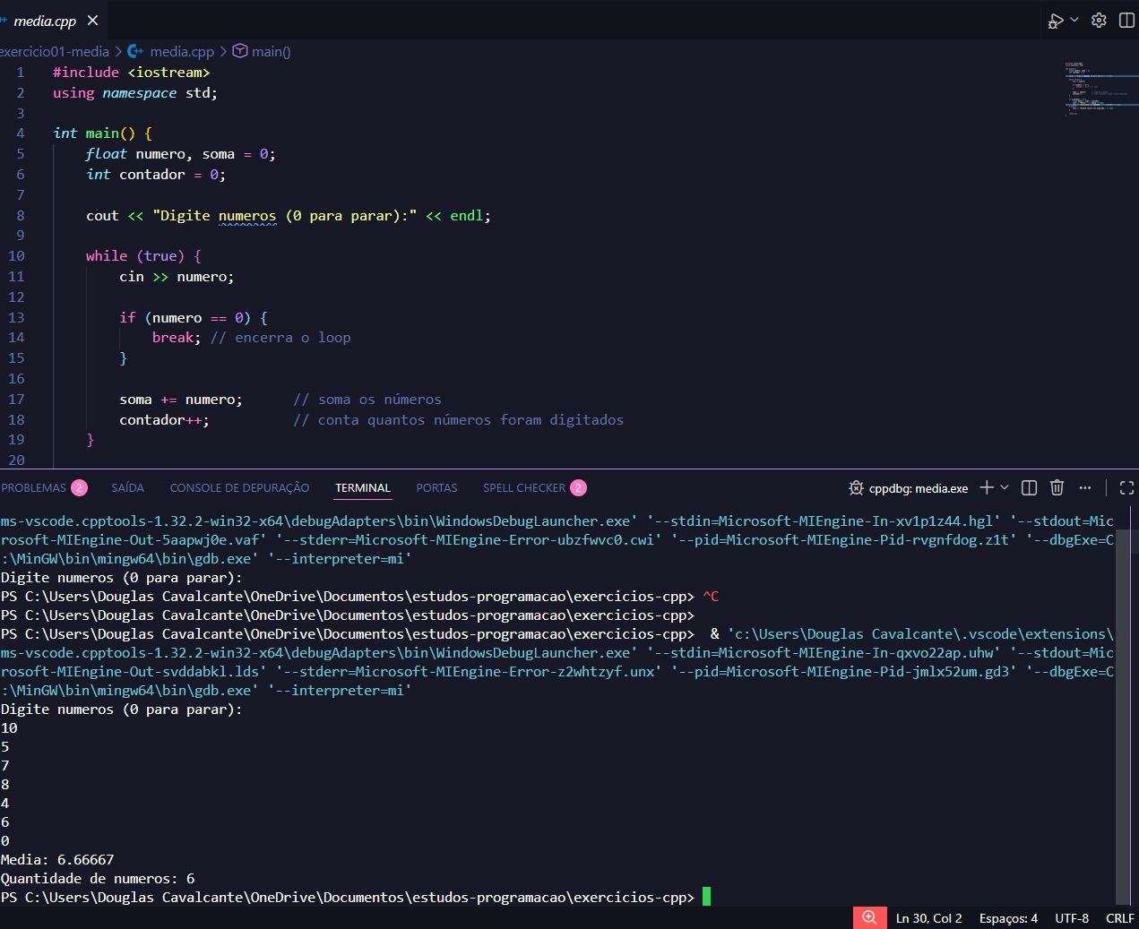This screenshot has width=1139, height=929.
Task: Run or debug the C++ file
Action: [1056, 21]
